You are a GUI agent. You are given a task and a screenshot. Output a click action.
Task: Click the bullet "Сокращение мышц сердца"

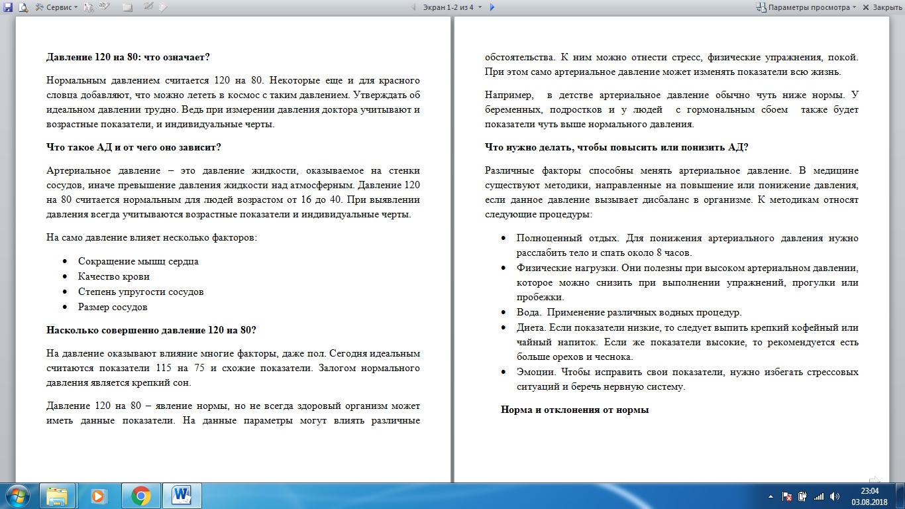point(138,261)
